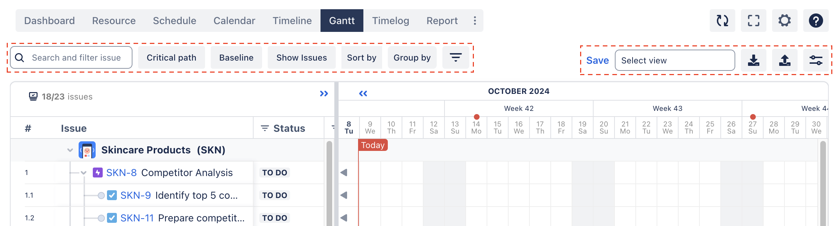Toggle the SKN-9 task checkbox icon
Image resolution: width=833 pixels, height=226 pixels.
pos(112,195)
